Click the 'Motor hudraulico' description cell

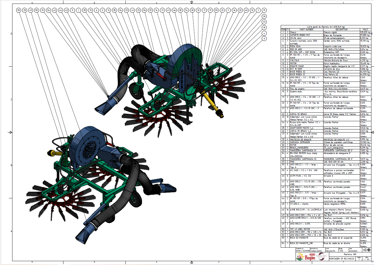pyautogui.click(x=342, y=63)
